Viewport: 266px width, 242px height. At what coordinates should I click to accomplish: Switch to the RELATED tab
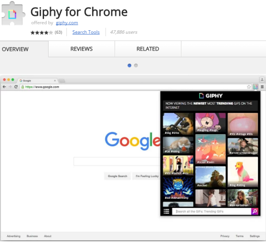coord(148,49)
